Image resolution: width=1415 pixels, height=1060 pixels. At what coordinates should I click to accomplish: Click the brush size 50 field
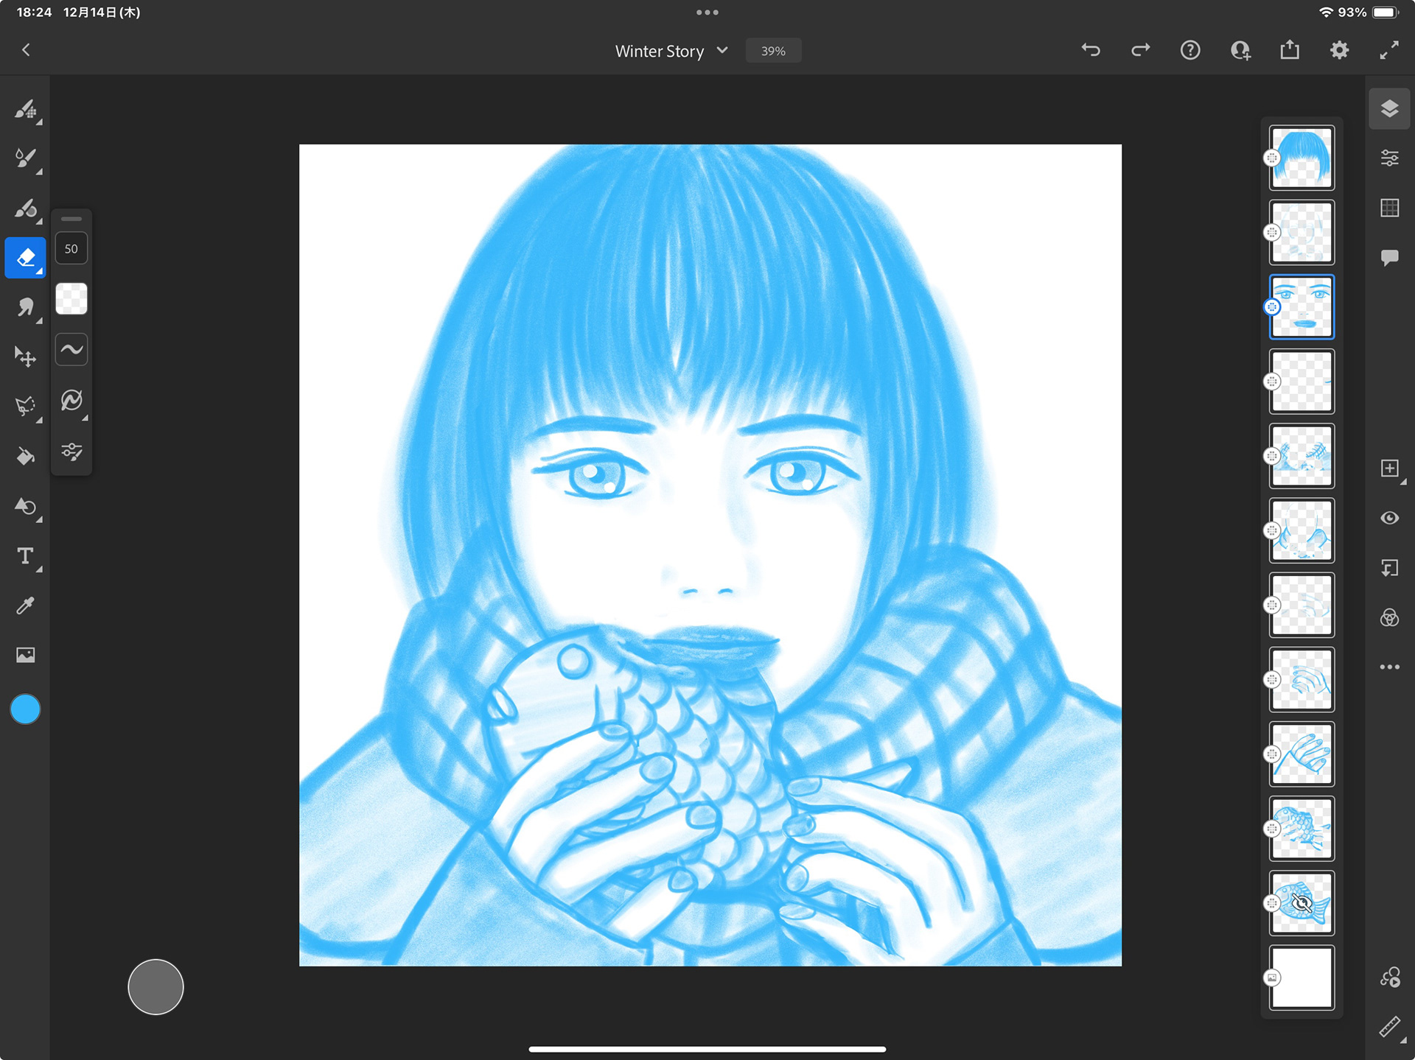point(71,249)
